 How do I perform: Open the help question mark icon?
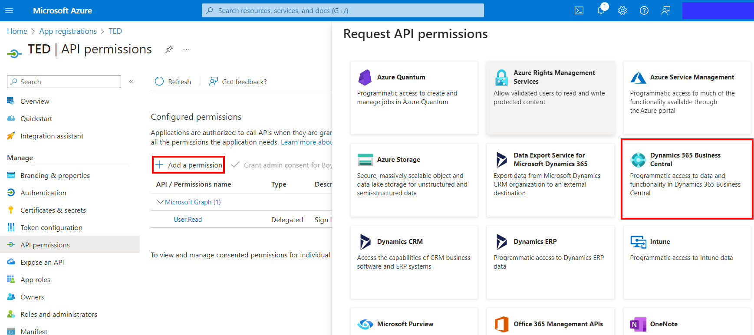[644, 10]
